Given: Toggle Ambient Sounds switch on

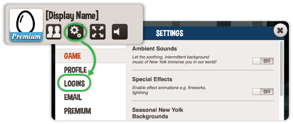Looking at the screenshot, I should point(263,61).
